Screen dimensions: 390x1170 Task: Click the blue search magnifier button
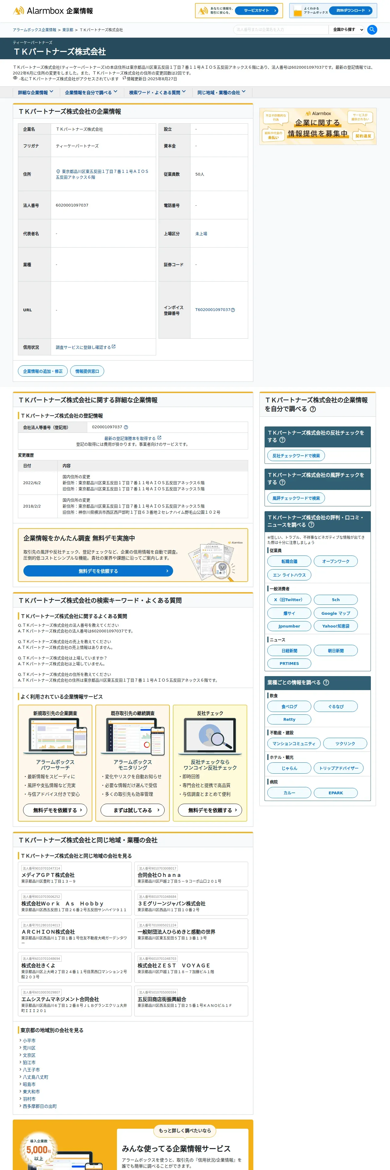pyautogui.click(x=372, y=29)
